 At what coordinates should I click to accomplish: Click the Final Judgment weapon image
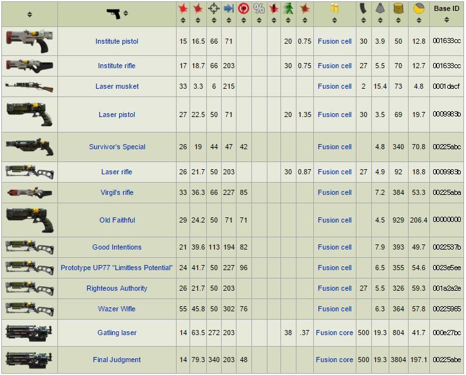tap(30, 360)
